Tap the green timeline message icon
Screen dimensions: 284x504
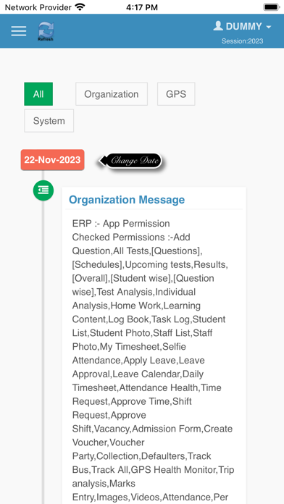[43, 190]
